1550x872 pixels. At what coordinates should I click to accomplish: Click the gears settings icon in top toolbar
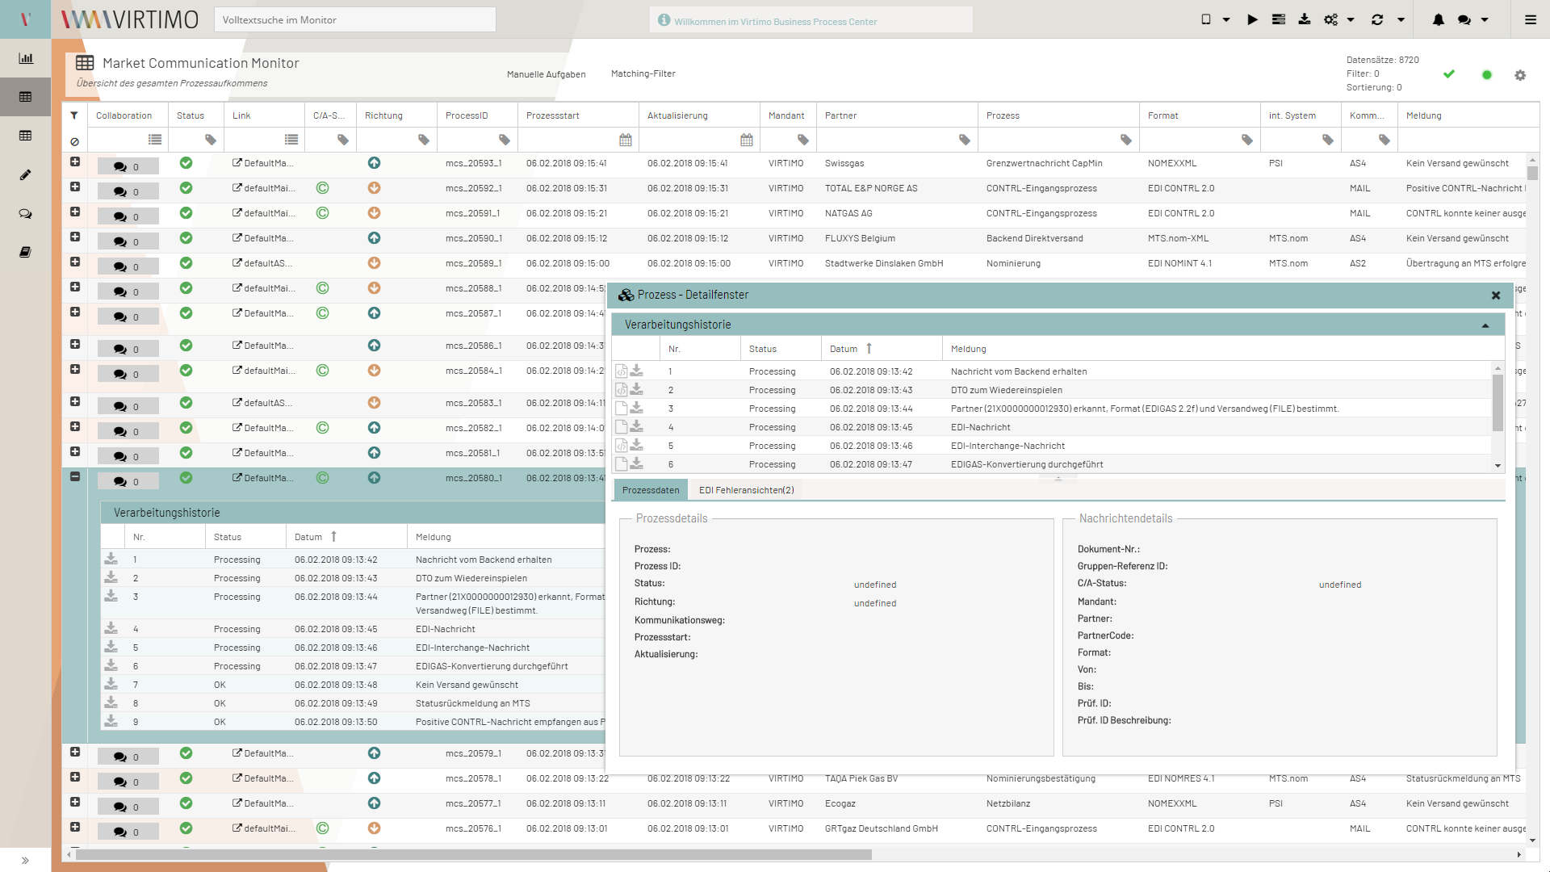point(1331,19)
